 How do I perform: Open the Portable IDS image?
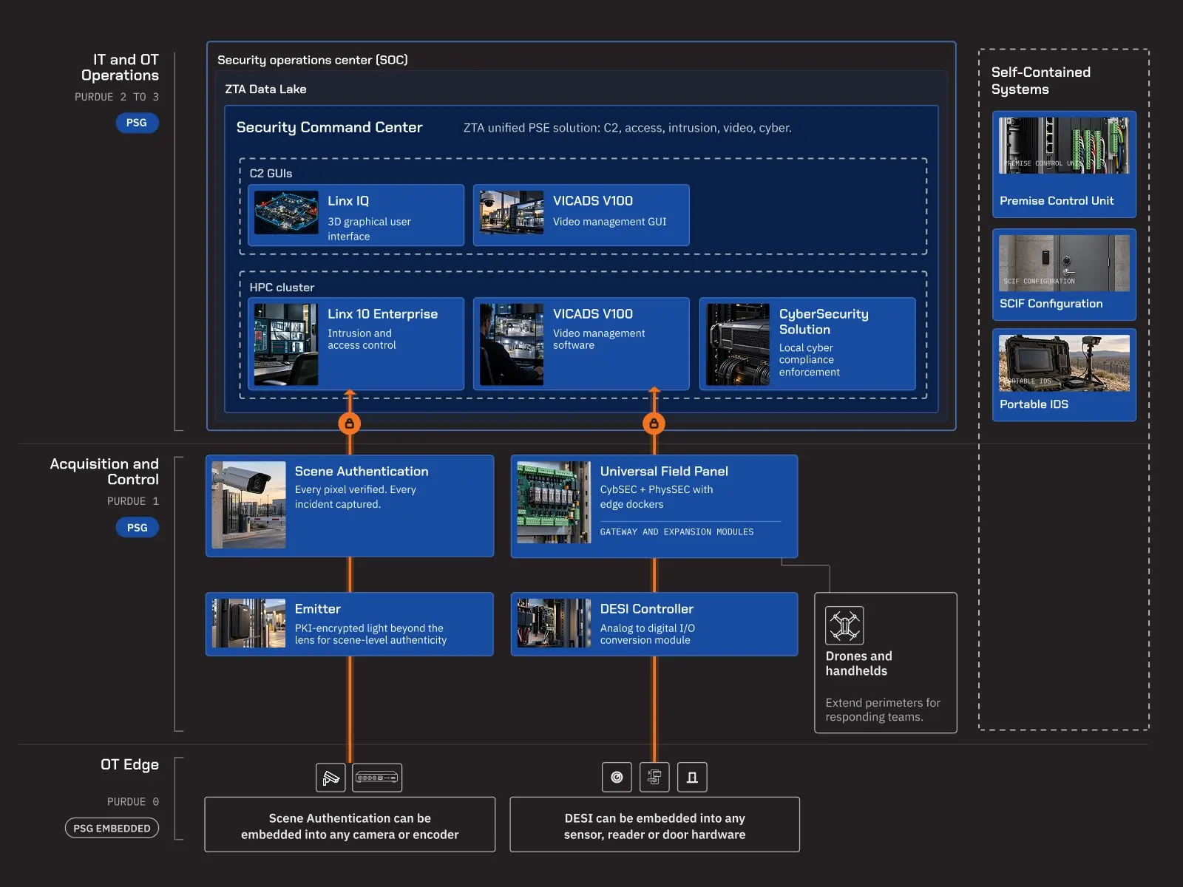click(1064, 363)
